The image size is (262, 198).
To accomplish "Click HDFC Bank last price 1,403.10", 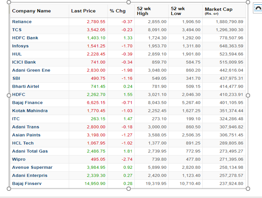I will [96, 38].
